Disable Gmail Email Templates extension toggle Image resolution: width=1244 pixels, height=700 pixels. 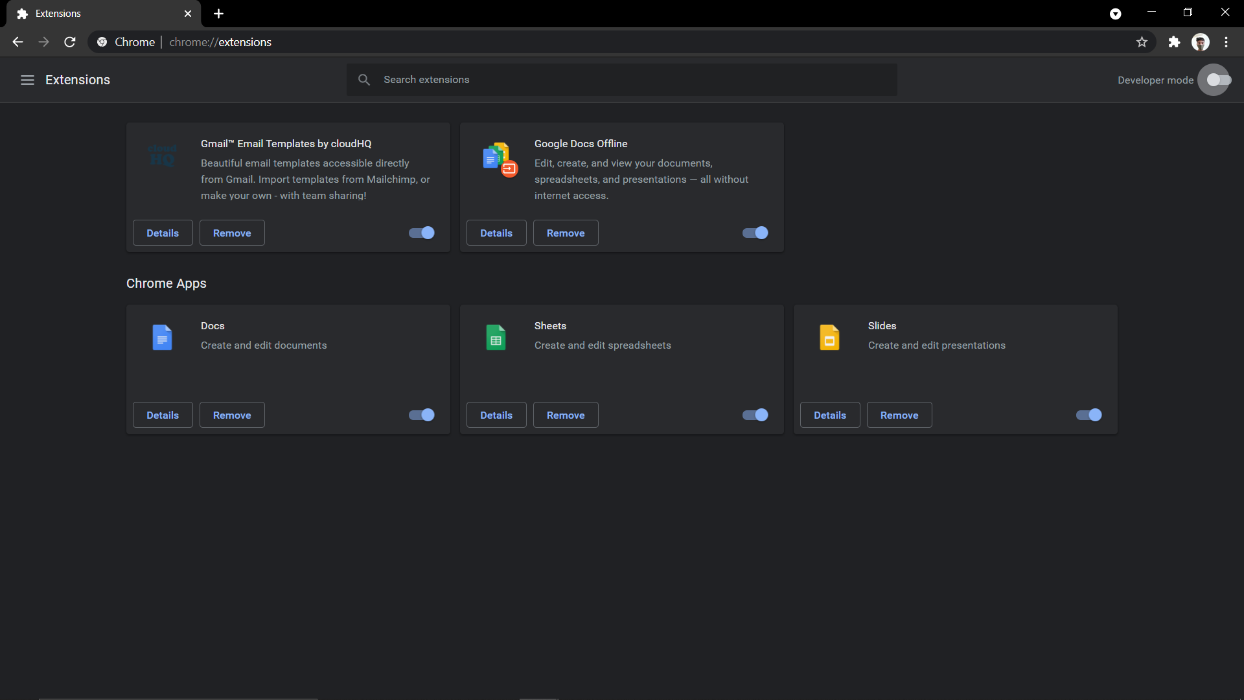[x=422, y=233]
